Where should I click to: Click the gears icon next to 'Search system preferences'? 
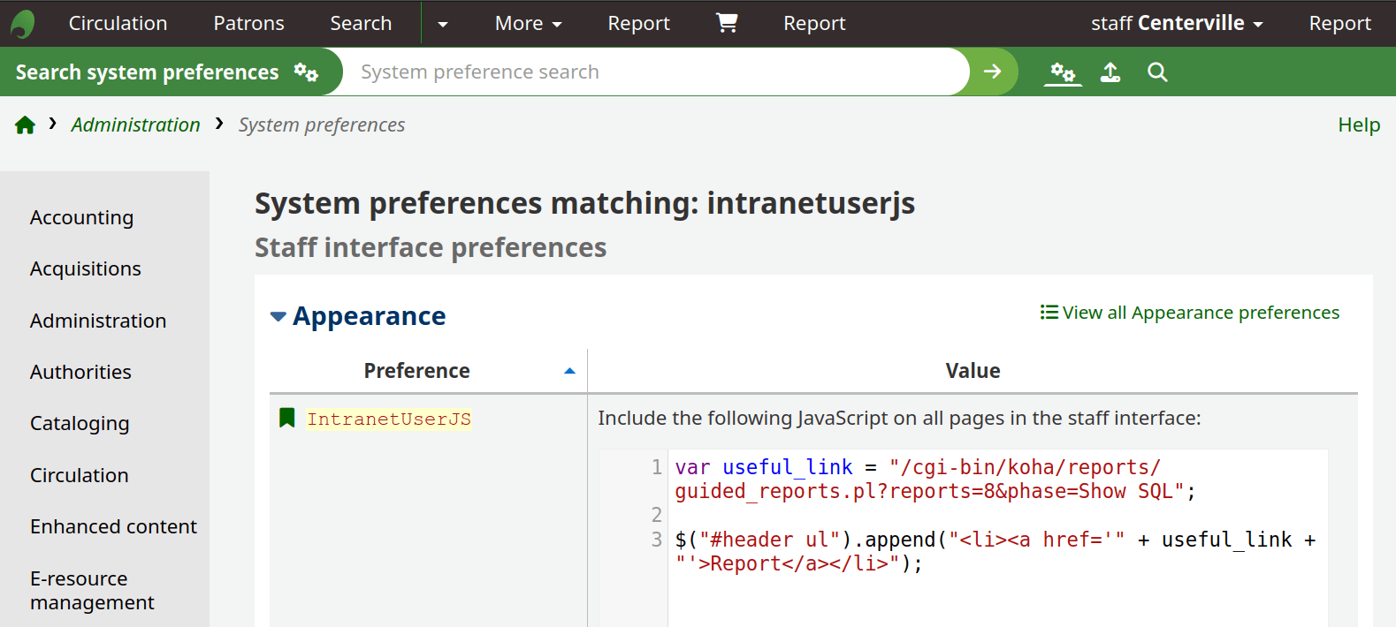pyautogui.click(x=306, y=72)
